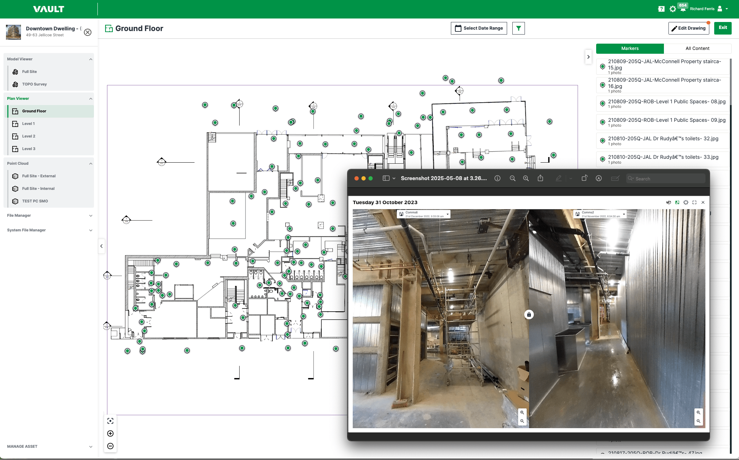Open the notifications bell showing 654

[682, 9]
